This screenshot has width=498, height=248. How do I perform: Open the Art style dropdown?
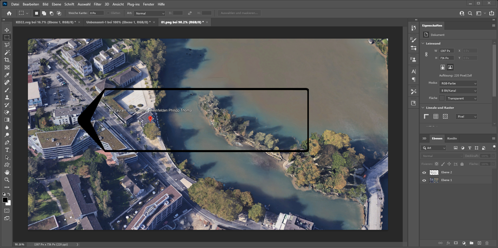(x=150, y=13)
